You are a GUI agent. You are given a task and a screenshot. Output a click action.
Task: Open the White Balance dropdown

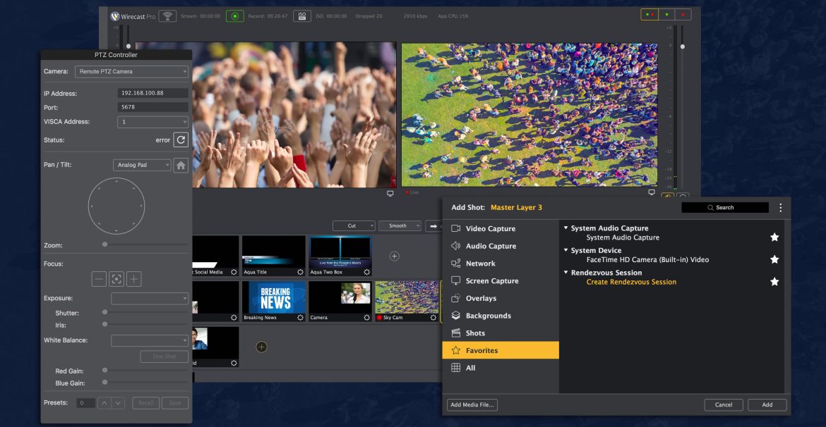150,341
